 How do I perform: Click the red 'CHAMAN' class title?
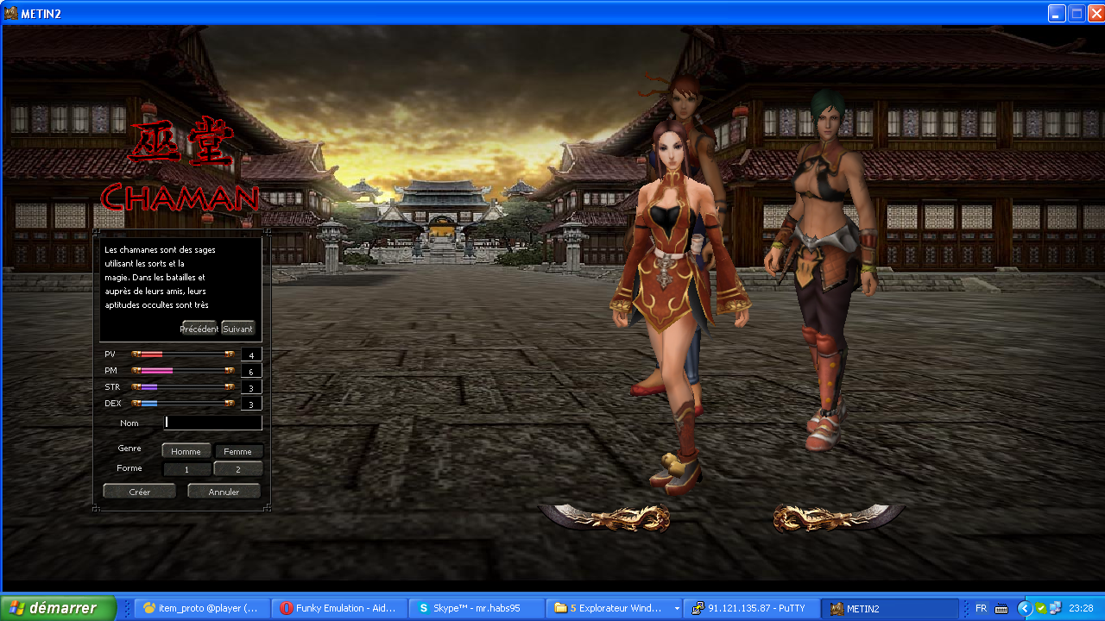click(180, 198)
